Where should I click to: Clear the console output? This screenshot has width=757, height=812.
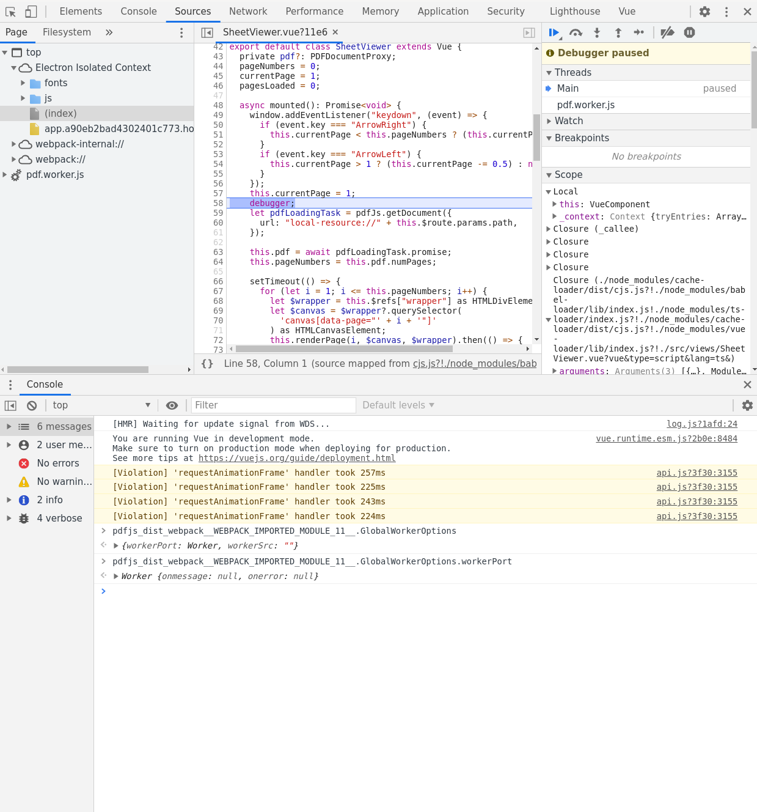tap(31, 405)
